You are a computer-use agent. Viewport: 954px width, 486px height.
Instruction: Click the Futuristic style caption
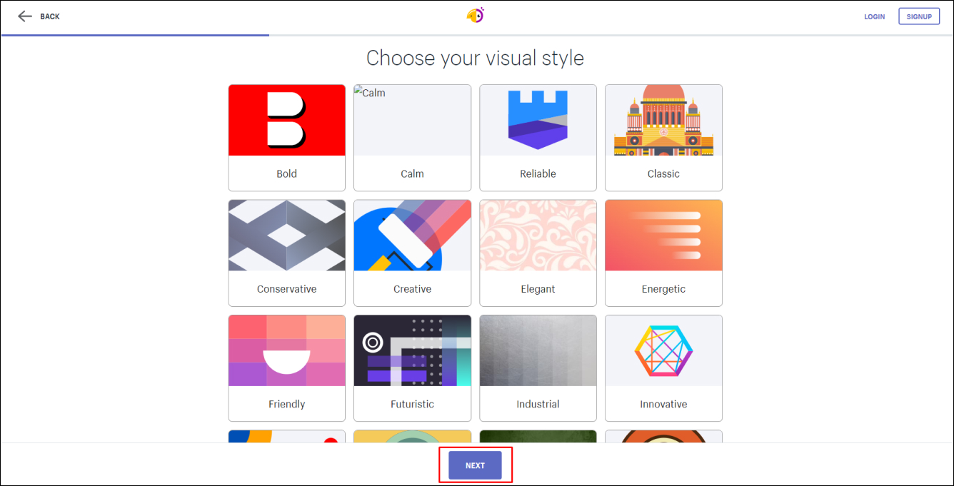(x=413, y=404)
